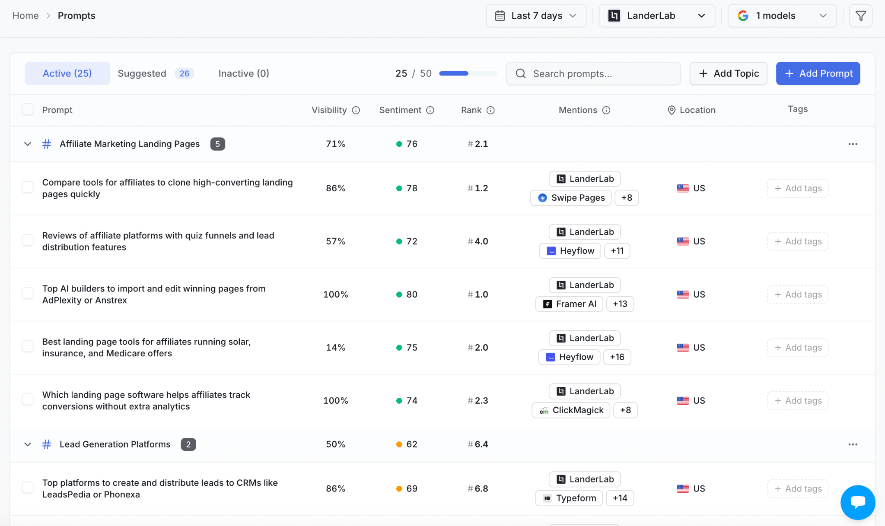The image size is (885, 526).
Task: Click the Add Prompt button
Action: coord(818,73)
